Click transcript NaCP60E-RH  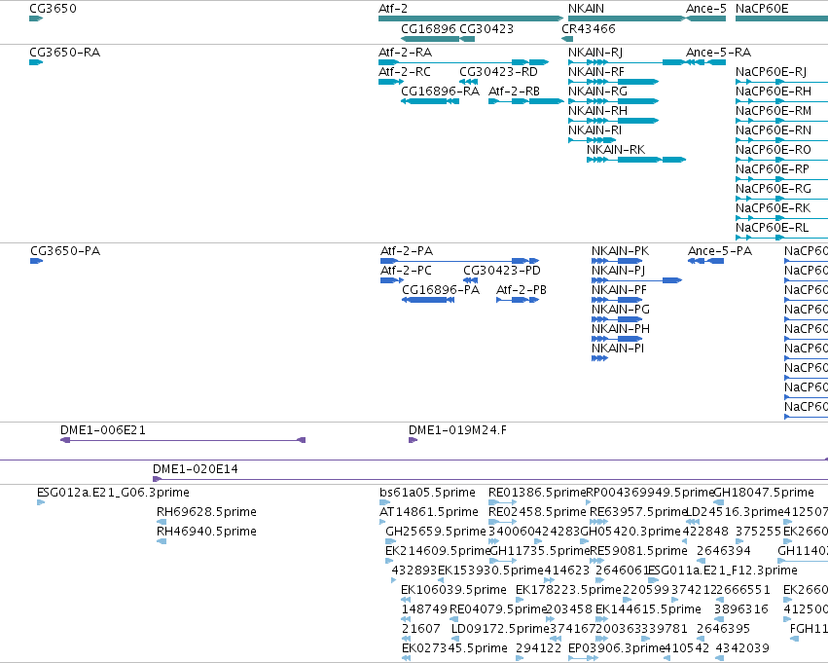(774, 91)
